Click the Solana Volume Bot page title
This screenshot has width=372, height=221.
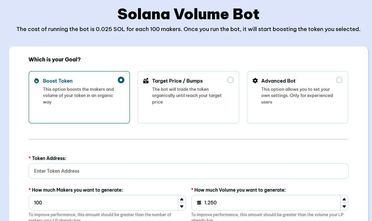point(186,14)
